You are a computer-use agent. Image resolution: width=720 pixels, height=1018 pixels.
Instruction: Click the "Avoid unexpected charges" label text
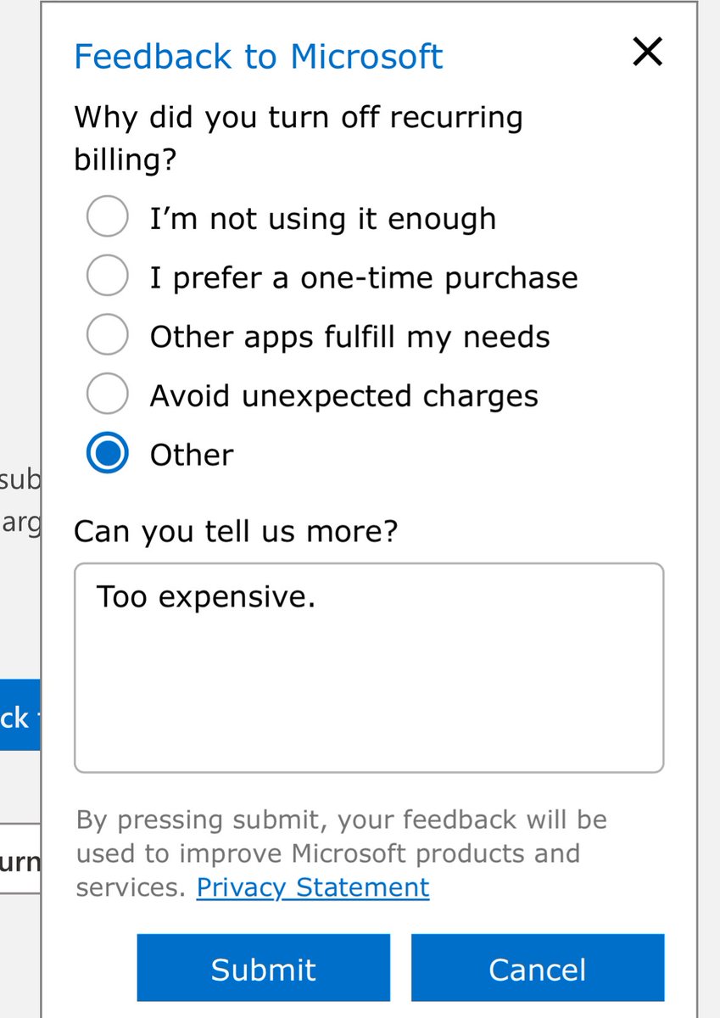tap(343, 396)
